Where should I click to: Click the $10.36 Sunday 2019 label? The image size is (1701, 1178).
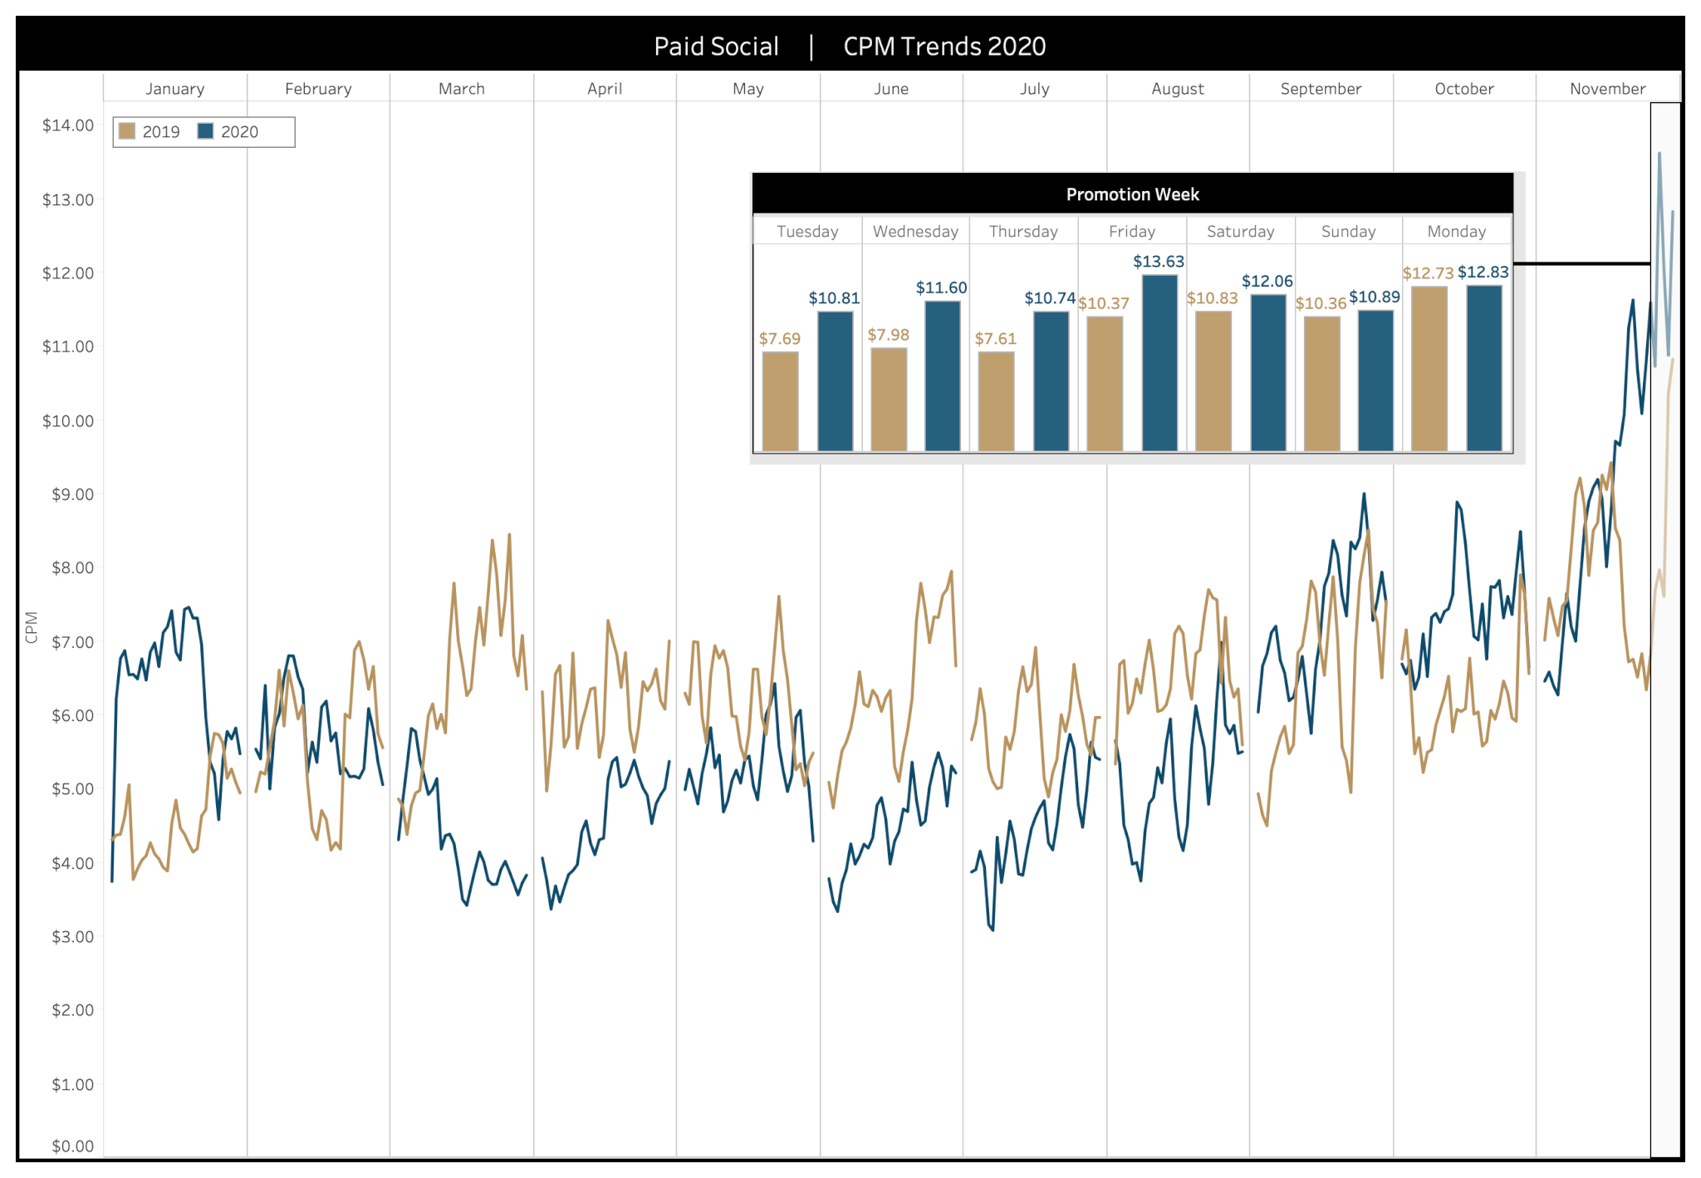1321,304
